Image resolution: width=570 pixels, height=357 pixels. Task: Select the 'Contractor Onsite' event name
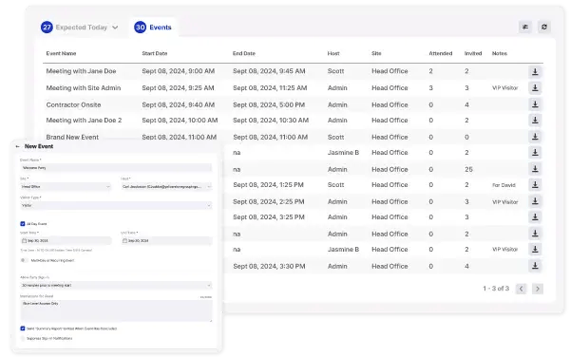(x=73, y=104)
